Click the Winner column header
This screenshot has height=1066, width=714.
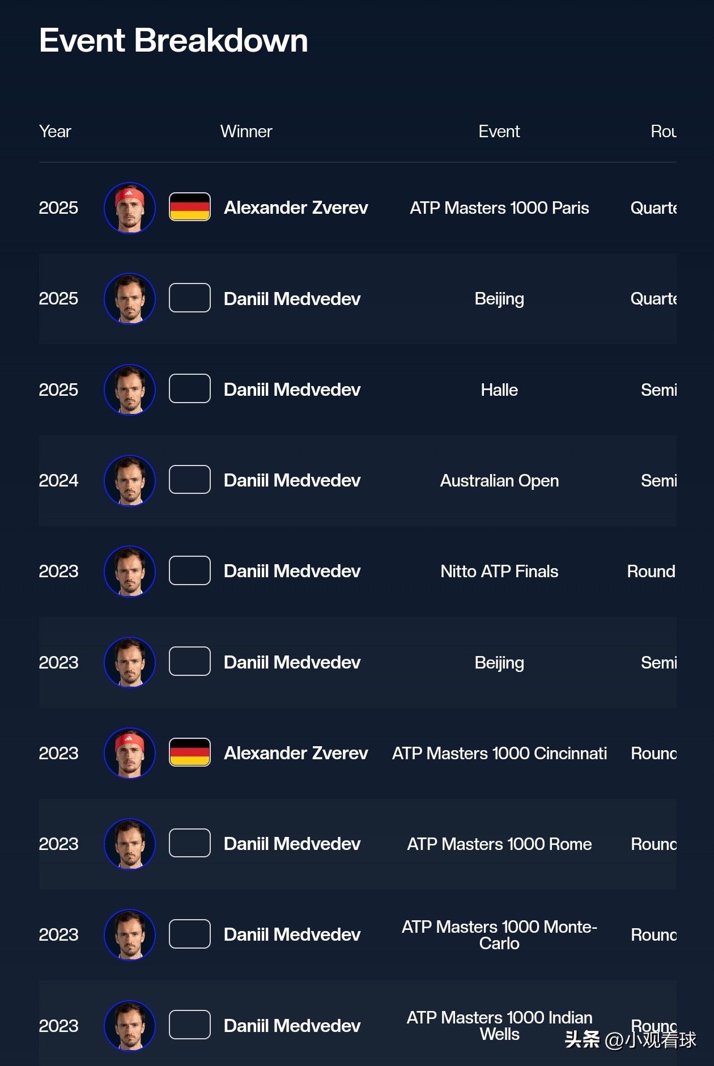(246, 132)
